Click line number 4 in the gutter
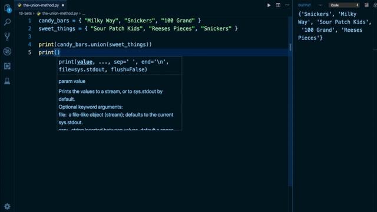 [30, 45]
